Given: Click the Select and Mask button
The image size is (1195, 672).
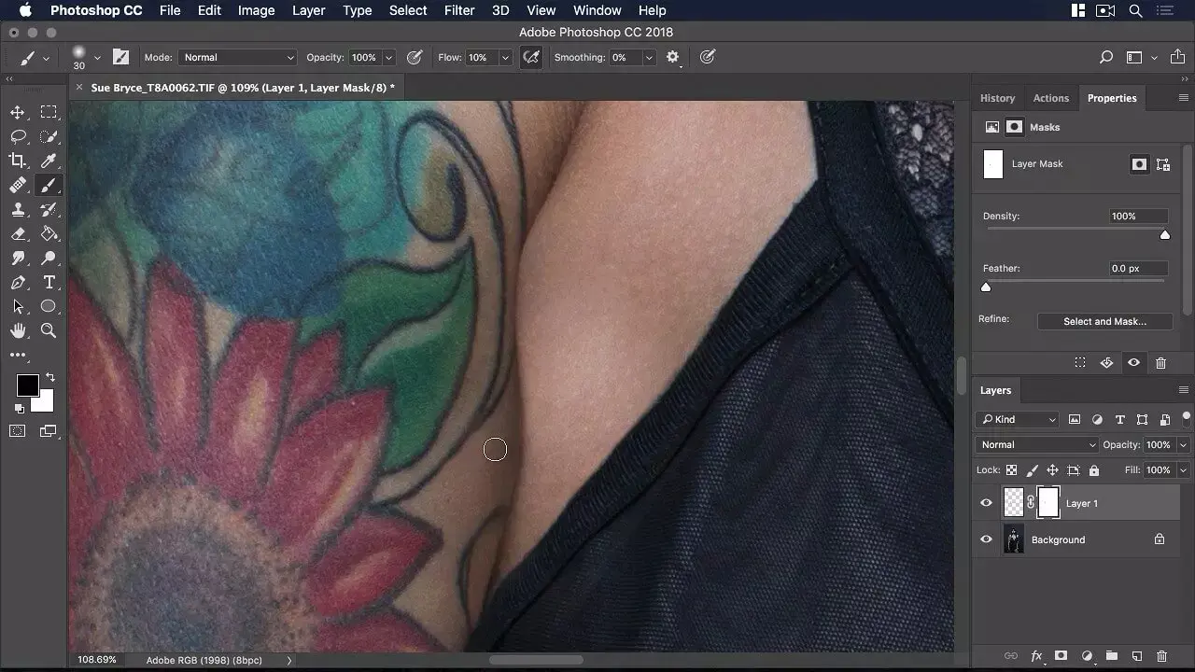Looking at the screenshot, I should coord(1104,321).
